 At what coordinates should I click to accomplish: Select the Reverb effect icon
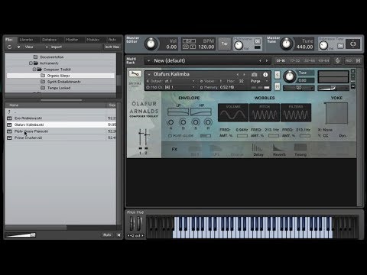coord(279,150)
